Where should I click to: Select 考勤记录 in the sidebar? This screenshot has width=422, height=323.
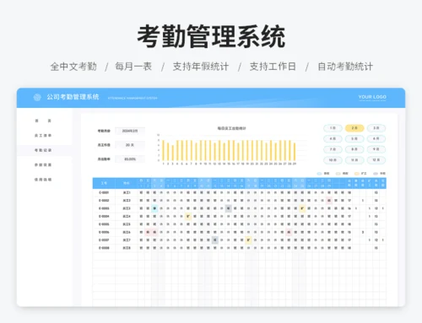point(43,150)
